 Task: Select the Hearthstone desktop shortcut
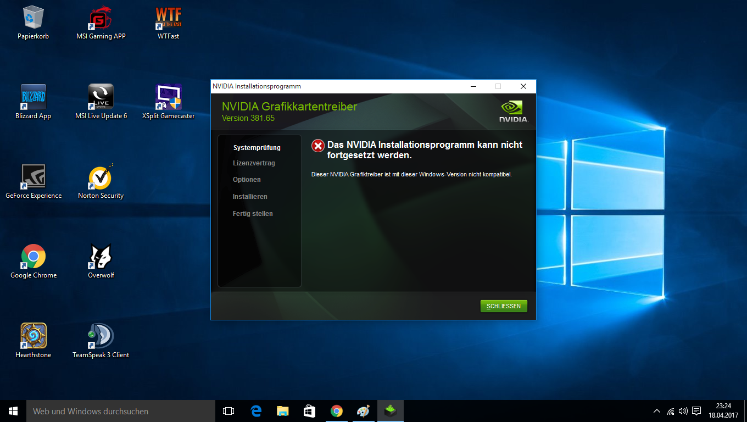tap(34, 342)
